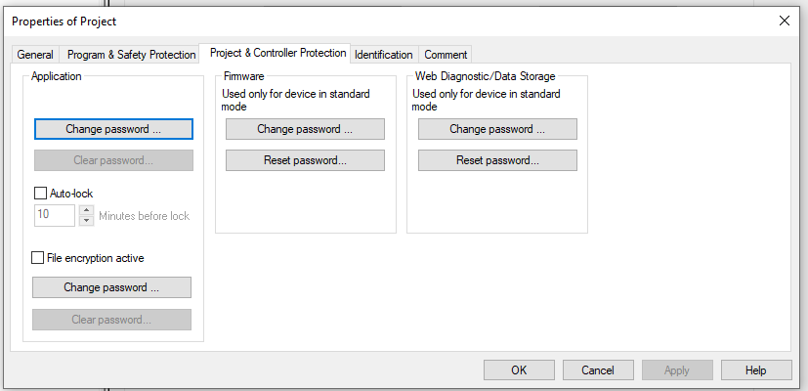Confirm dialog with OK button
This screenshot has height=391, width=808.
point(519,370)
